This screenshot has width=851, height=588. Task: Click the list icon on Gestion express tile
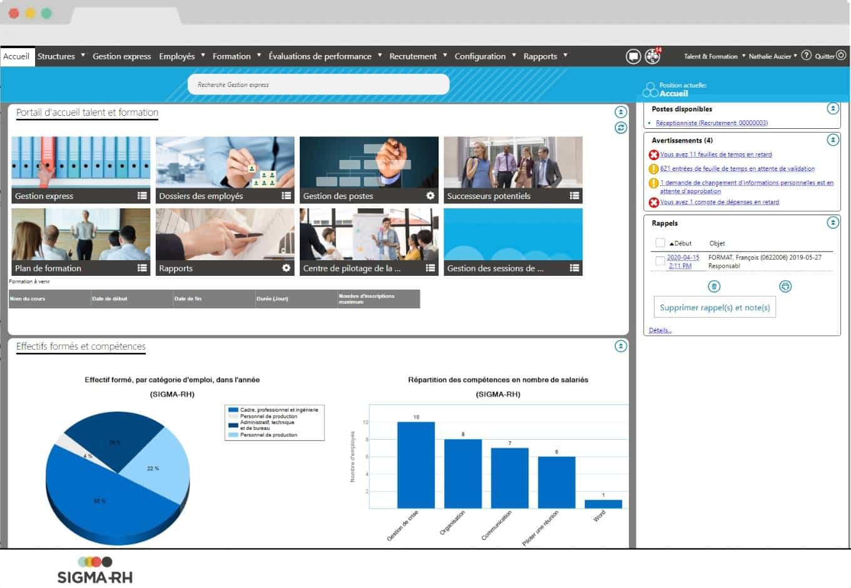coord(142,196)
